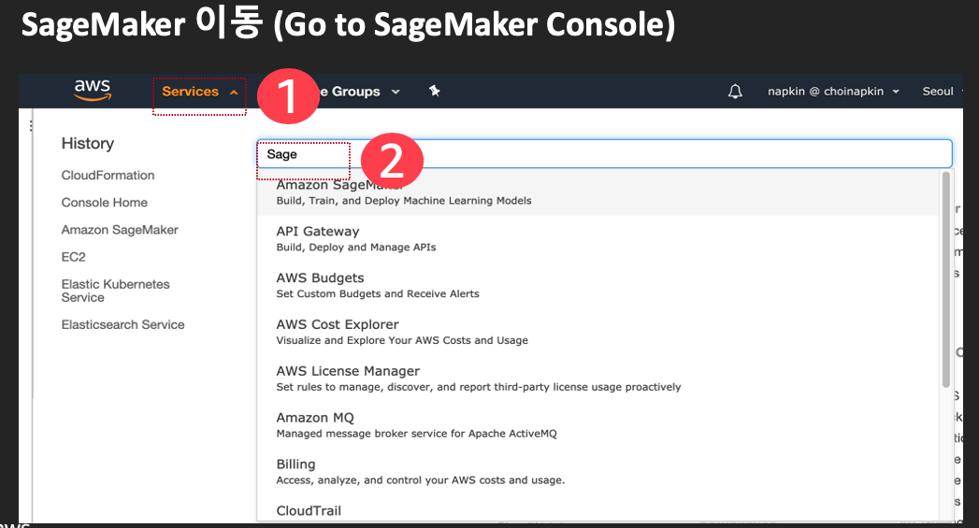
Task: Open notifications bell icon
Action: tap(735, 92)
